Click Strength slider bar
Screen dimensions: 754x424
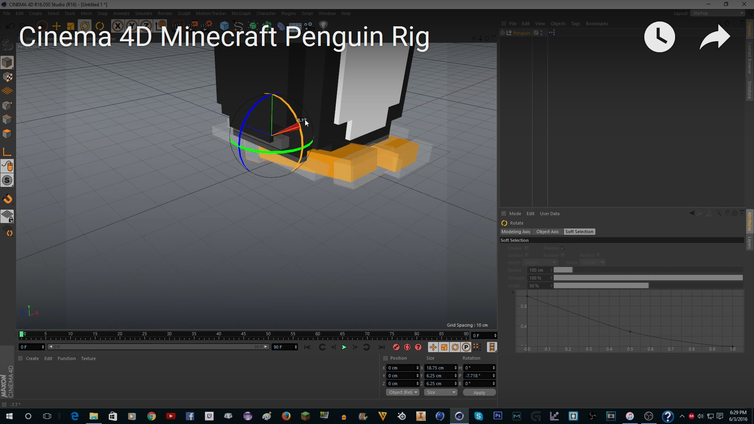coord(648,278)
